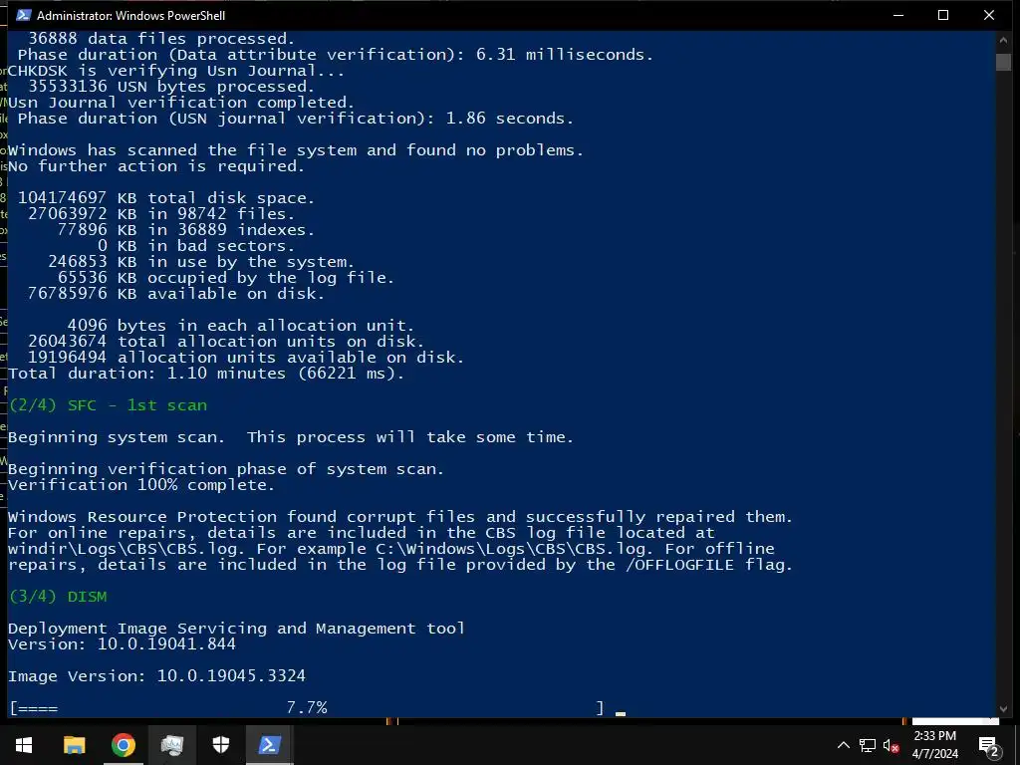Click 'No further action is required.' line
The image size is (1020, 765).
pos(156,166)
